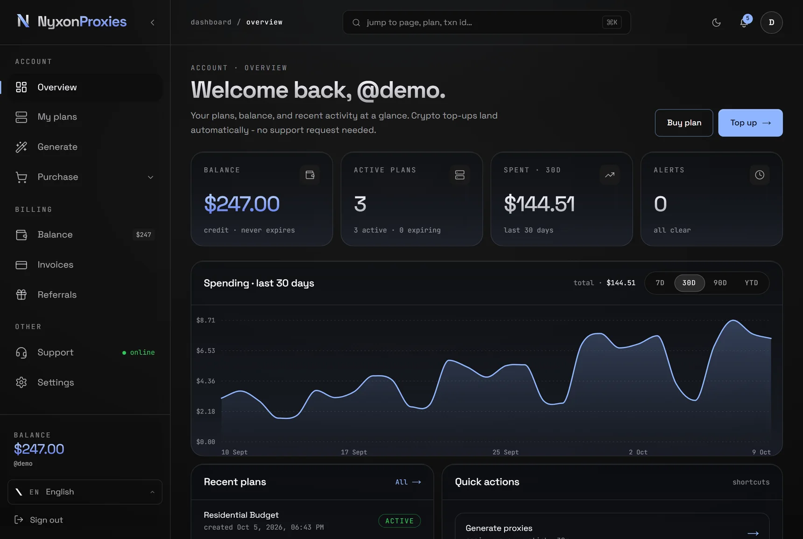The height and width of the screenshot is (539, 803).
Task: Click the $247 badge beside Balance
Action: (143, 235)
